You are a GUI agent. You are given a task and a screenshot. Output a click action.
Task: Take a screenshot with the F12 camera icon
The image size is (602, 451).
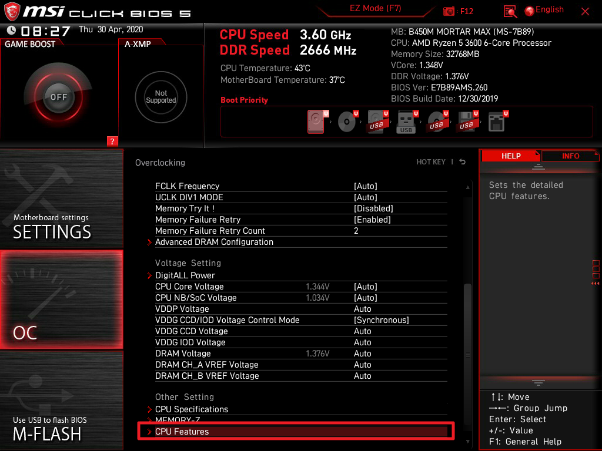point(449,11)
